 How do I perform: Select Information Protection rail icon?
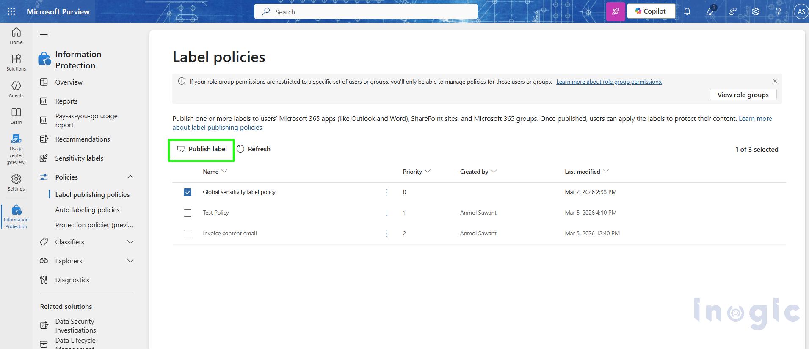point(16,217)
